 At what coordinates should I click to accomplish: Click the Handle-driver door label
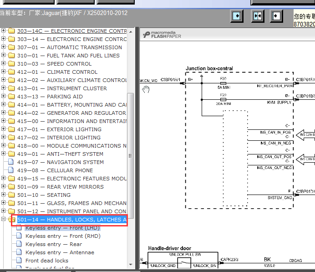pyautogui.click(x=169, y=248)
